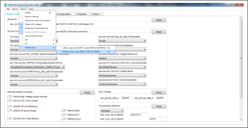This screenshot has height=128, width=248.
Task: Click the dac_preset_data_1 input field
Action: (x=127, y=98)
